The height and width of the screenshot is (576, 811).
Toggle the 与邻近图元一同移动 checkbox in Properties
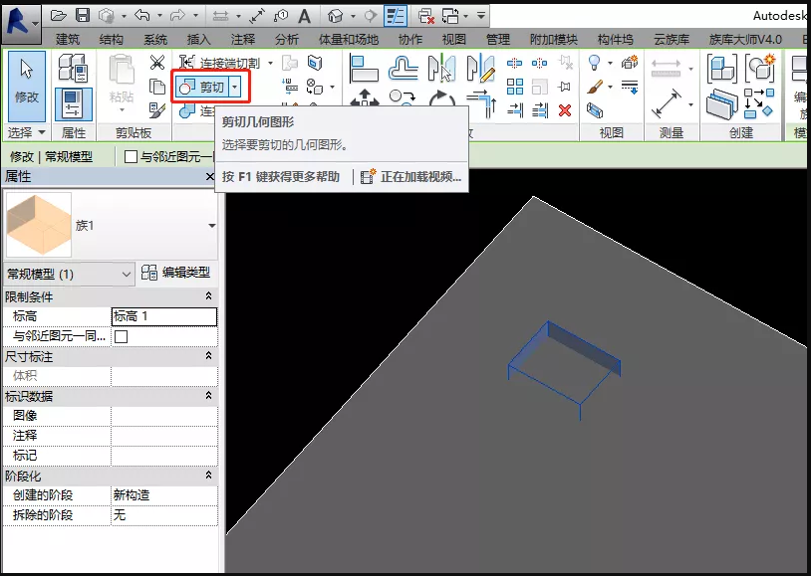pyautogui.click(x=120, y=336)
